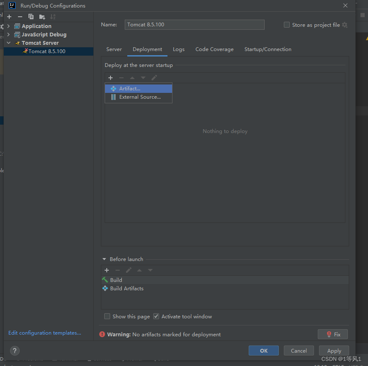The width and height of the screenshot is (368, 366).
Task: Select Tomcat 8.5.100 in tree
Action: [48, 51]
